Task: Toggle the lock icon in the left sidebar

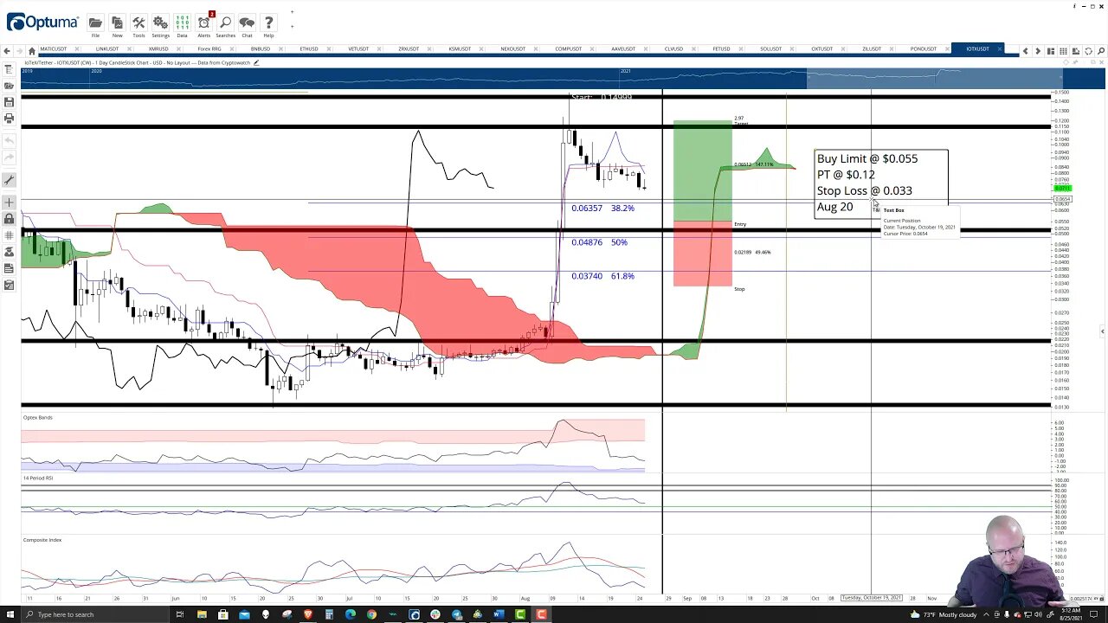Action: [x=9, y=219]
